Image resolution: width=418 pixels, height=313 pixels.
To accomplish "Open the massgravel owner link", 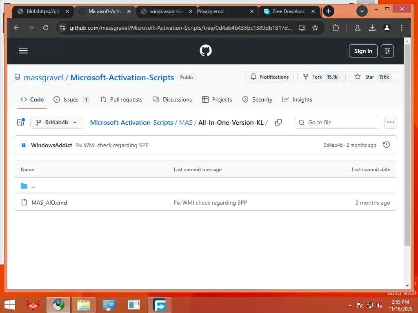I will (x=44, y=77).
